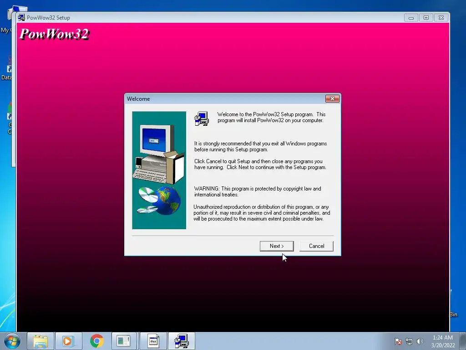466x350 pixels.
Task: Click the 'Click Cancel to quit Setup' paragraph
Action: [x=260, y=164]
